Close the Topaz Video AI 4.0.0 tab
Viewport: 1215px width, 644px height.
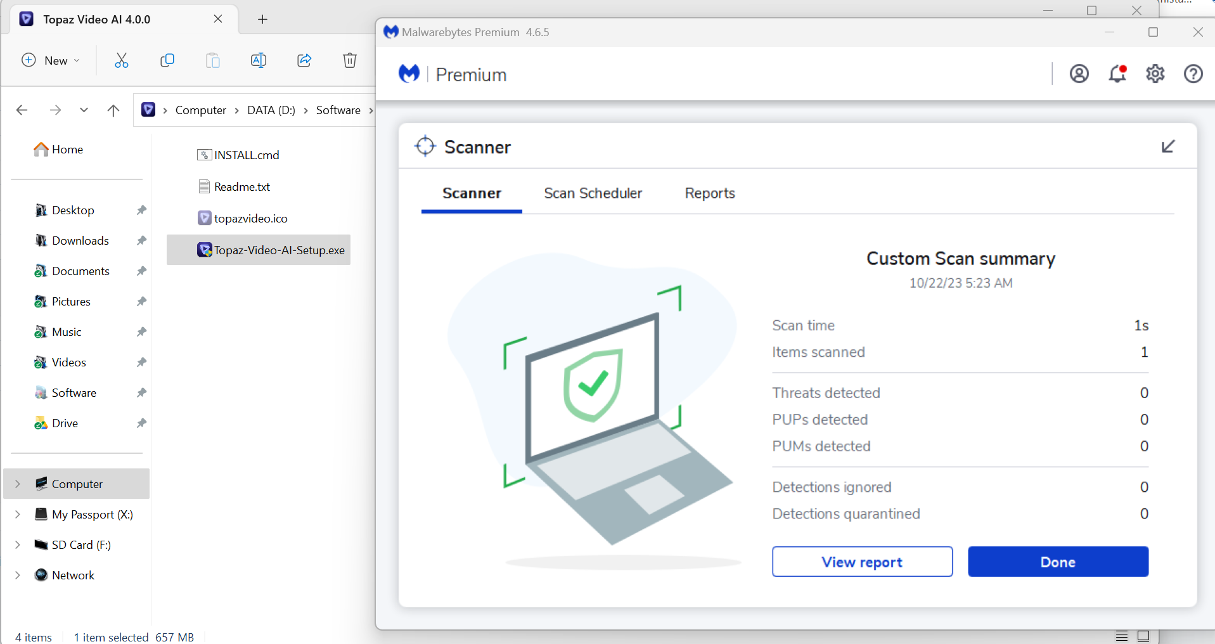(x=218, y=19)
